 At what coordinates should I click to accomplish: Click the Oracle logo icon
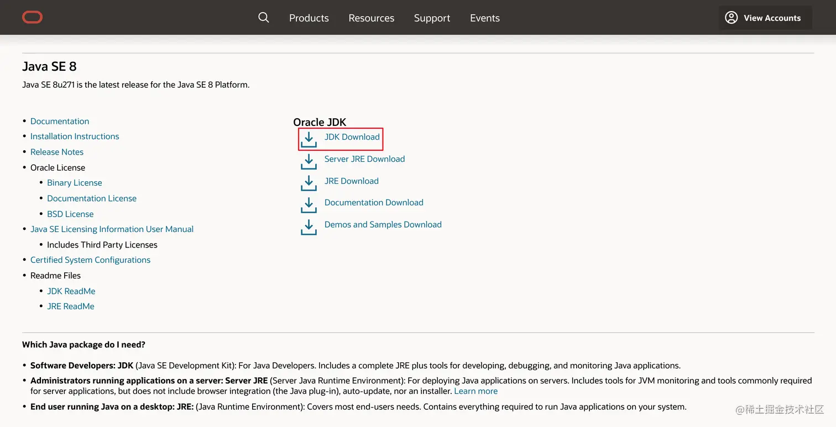point(32,18)
